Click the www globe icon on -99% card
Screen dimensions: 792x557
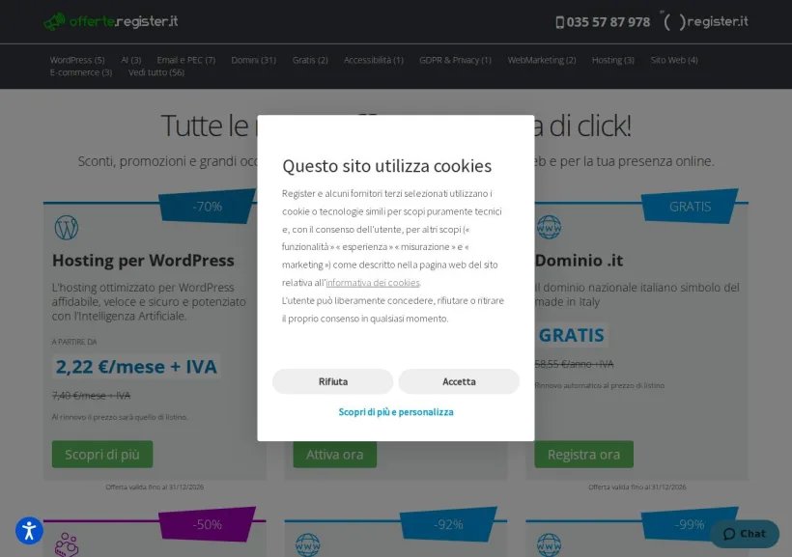pos(549,544)
